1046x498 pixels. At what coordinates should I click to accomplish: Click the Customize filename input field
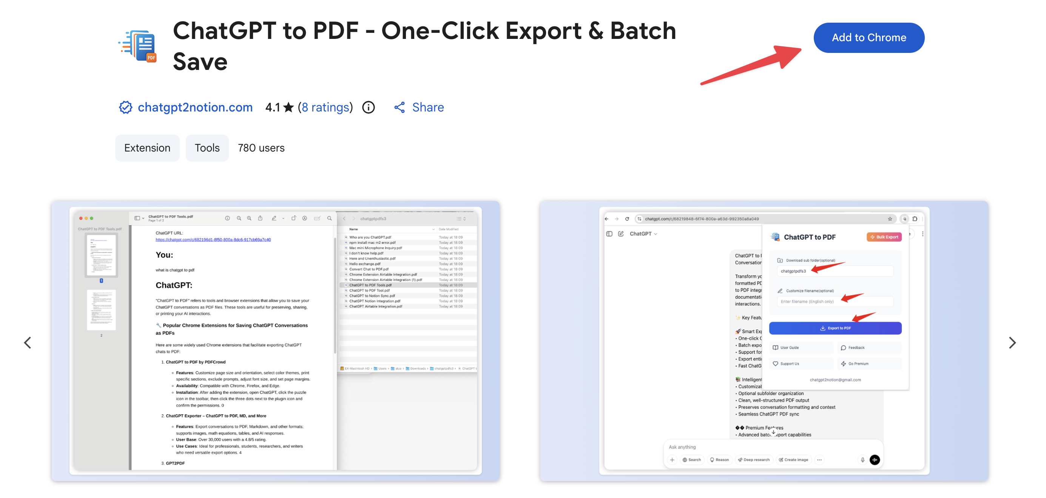835,302
